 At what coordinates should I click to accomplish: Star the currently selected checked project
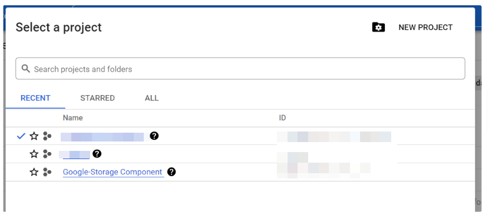tap(34, 136)
